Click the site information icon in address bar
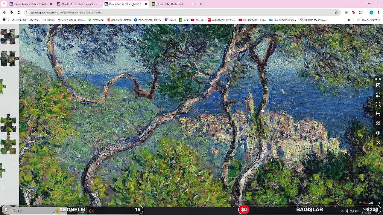Viewport: 383px width, 215px height. click(27, 13)
